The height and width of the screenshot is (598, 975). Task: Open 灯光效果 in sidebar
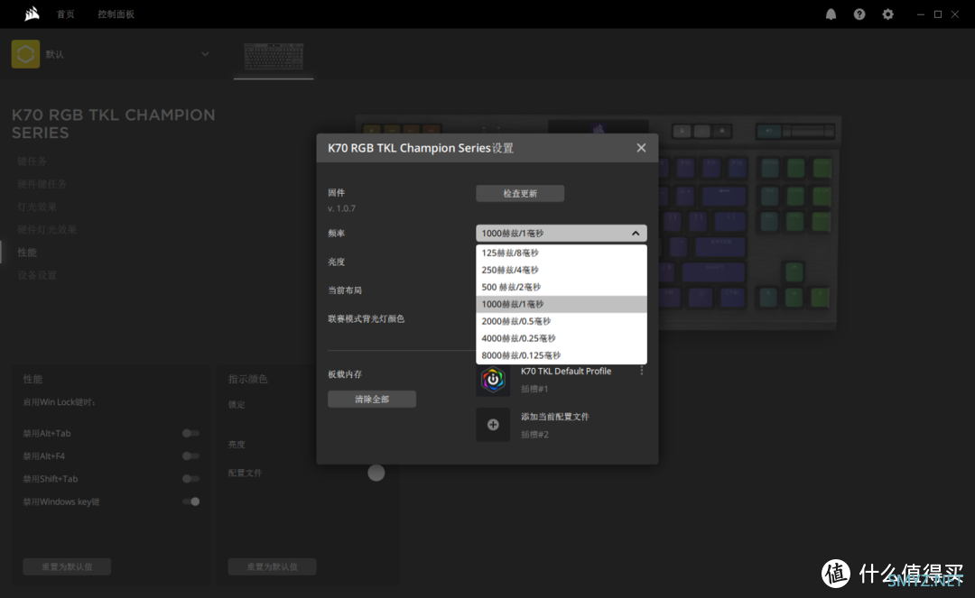click(37, 207)
